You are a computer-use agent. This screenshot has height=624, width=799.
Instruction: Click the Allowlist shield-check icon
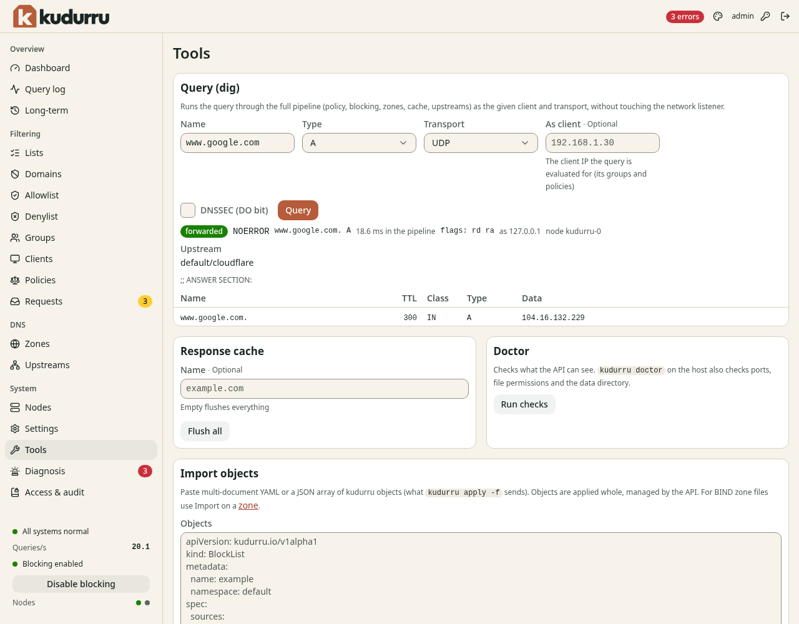(15, 195)
